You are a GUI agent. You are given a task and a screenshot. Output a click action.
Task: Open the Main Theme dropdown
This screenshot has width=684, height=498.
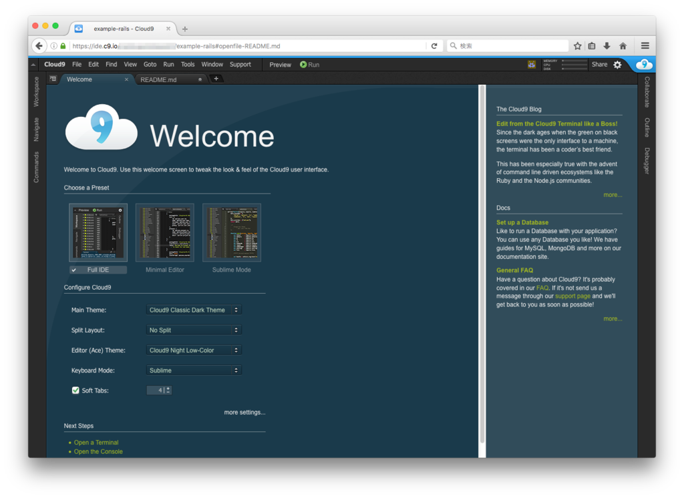pos(194,310)
